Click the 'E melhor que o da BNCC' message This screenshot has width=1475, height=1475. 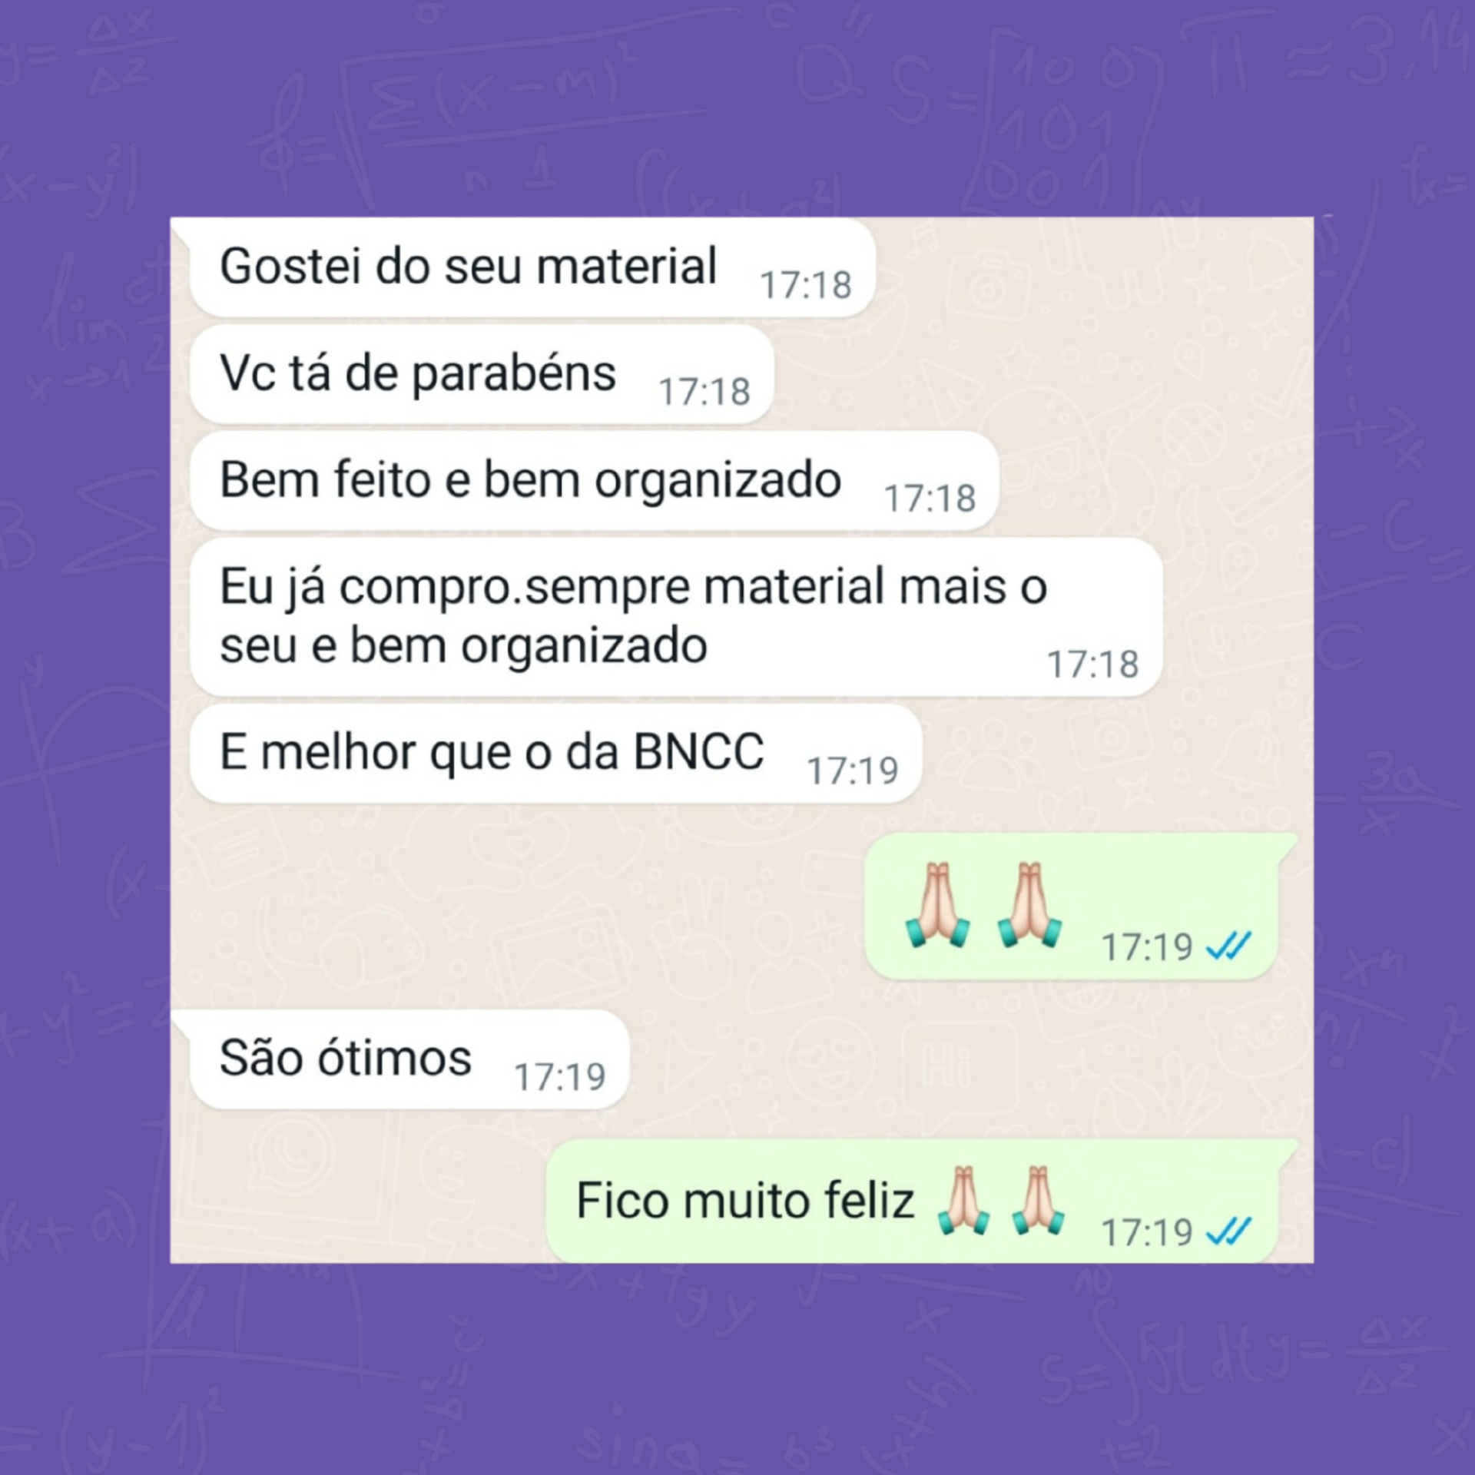[555, 753]
